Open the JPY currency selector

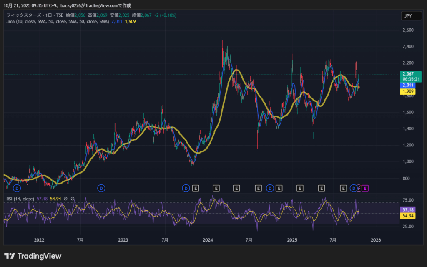[407, 16]
